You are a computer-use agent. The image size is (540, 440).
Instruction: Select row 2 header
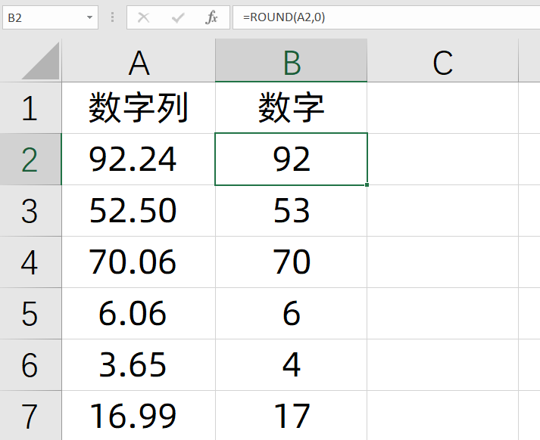tap(30, 160)
